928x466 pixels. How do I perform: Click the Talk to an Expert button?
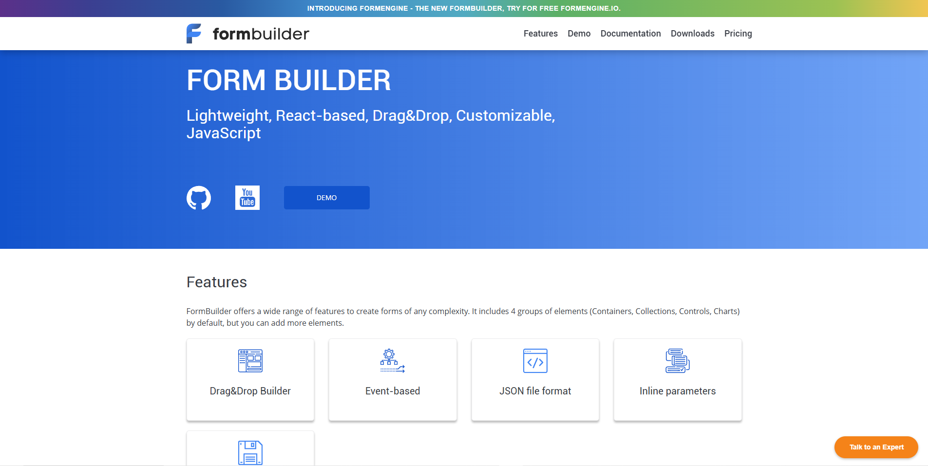point(876,447)
